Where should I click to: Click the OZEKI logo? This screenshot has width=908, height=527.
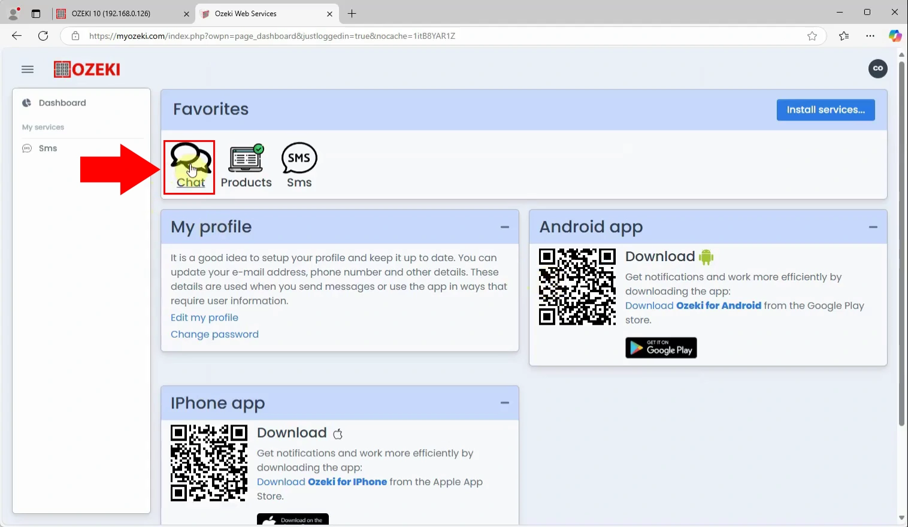(87, 69)
